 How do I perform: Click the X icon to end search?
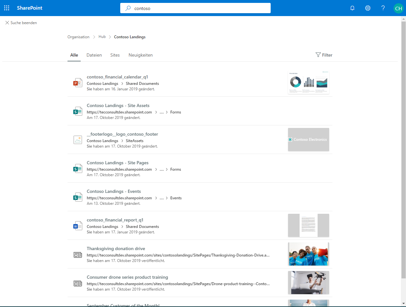coord(7,23)
